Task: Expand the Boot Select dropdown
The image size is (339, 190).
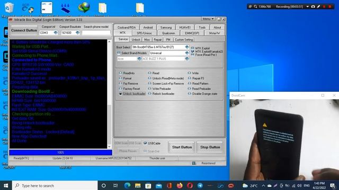Action: [187, 47]
